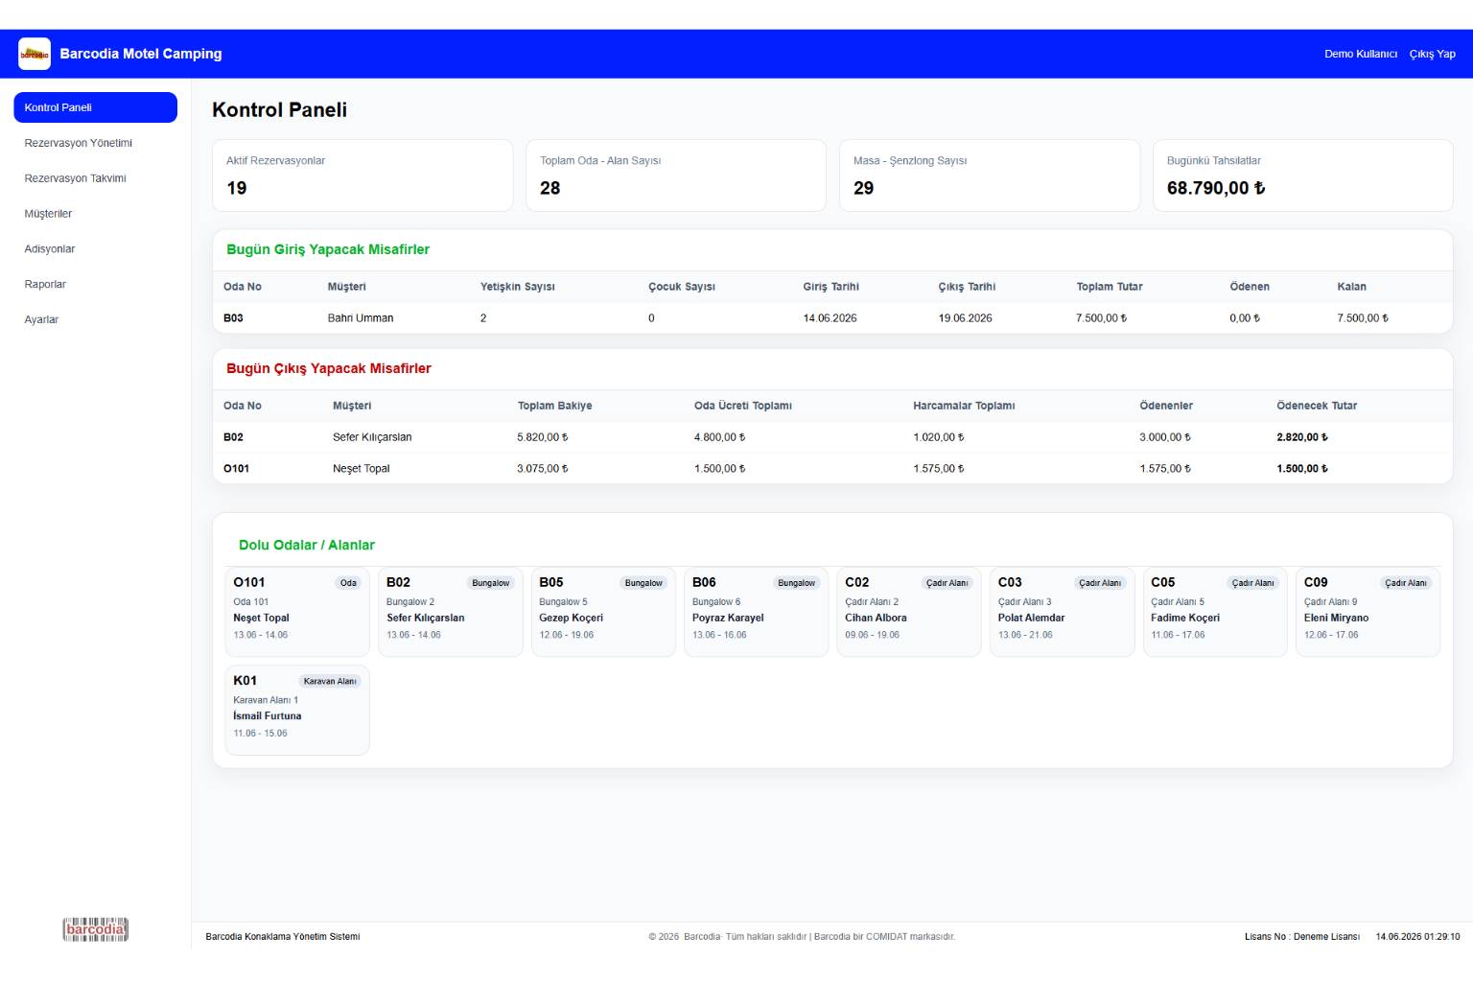Image resolution: width=1473 pixels, height=982 pixels.
Task: Open the B05 Gezep Koçeri card
Action: click(x=603, y=612)
